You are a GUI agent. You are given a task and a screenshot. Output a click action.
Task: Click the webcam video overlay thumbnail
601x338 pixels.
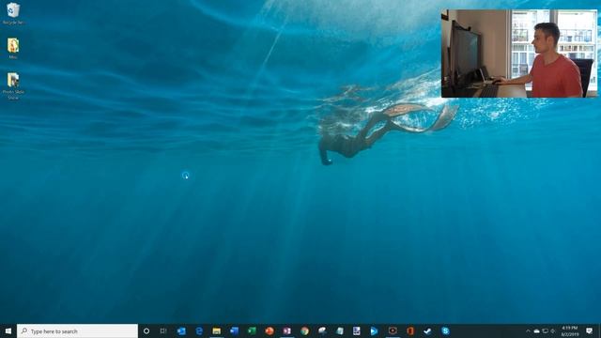click(x=519, y=54)
